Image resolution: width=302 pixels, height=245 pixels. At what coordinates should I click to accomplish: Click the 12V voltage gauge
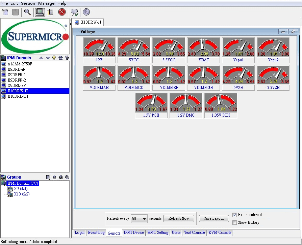coord(100,50)
